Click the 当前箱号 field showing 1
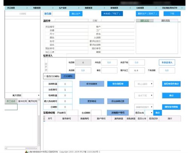This screenshot has height=153, width=188. coord(65,90)
